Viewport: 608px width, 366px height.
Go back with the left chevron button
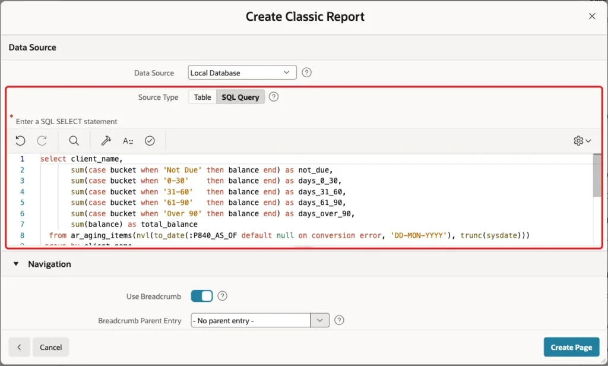pos(19,347)
